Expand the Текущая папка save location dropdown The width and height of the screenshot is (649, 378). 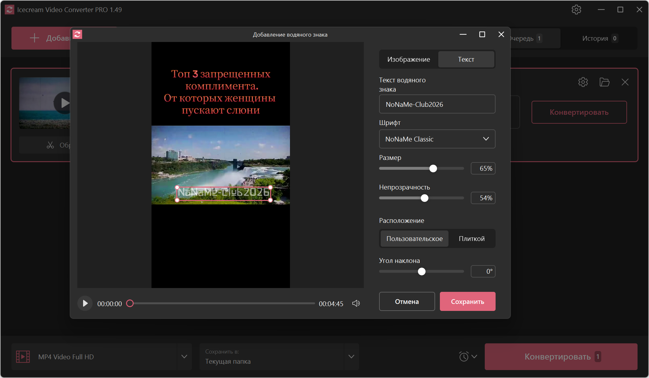pyautogui.click(x=351, y=357)
